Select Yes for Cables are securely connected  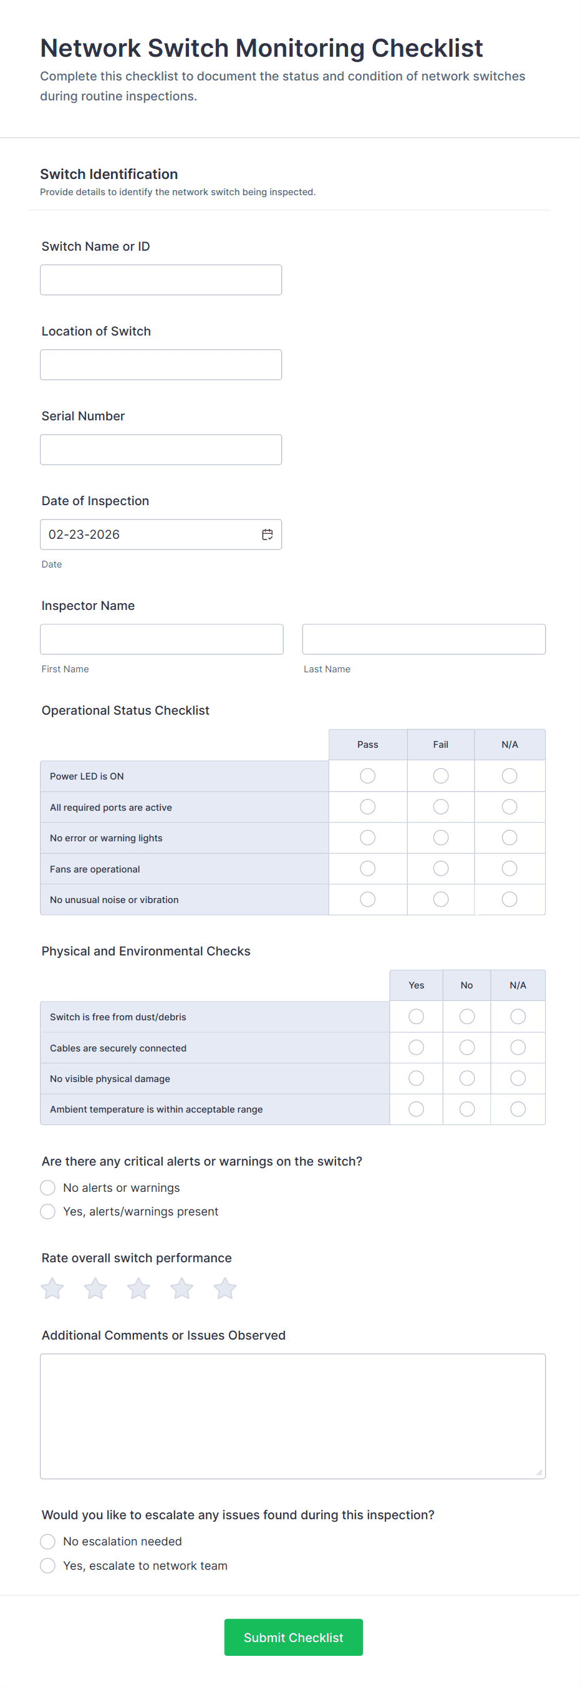(417, 1048)
